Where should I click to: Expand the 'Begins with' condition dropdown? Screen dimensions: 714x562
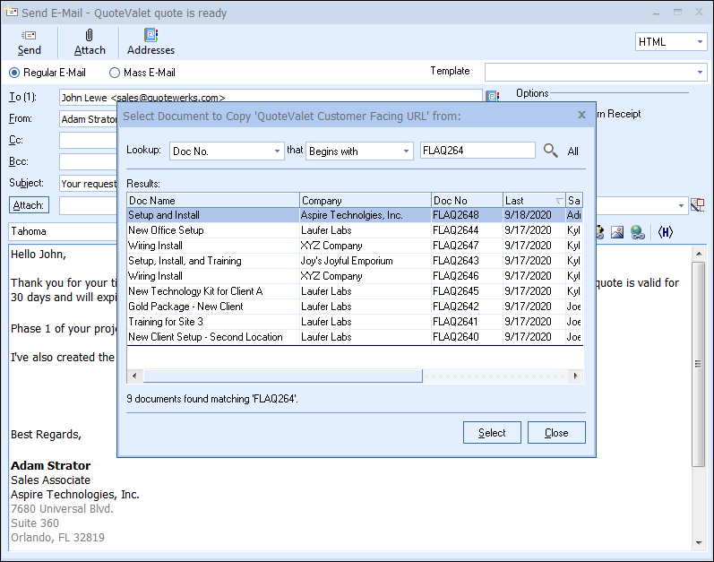coord(406,151)
